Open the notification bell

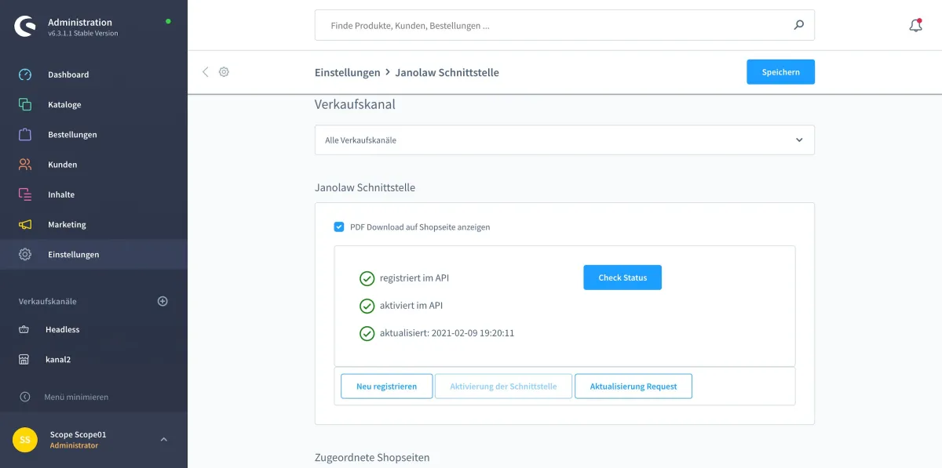915,24
